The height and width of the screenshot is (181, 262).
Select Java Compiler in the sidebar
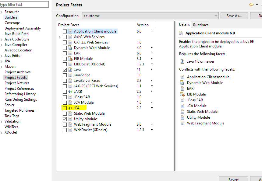(x=16, y=44)
